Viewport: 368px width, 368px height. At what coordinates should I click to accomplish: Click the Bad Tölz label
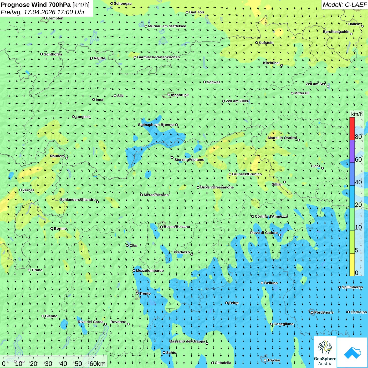(197, 12)
